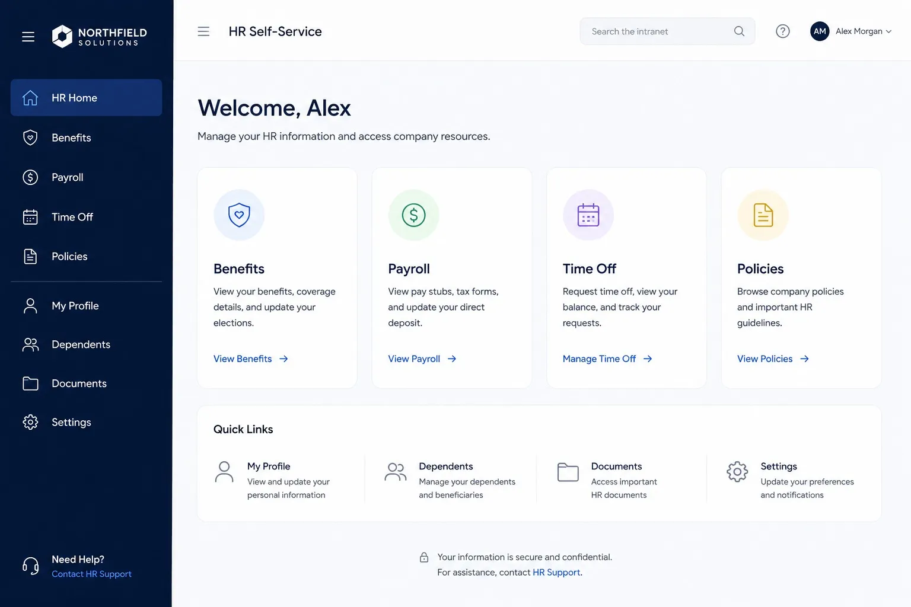Image resolution: width=911 pixels, height=607 pixels.
Task: Click the lock icon in the footer
Action: (424, 557)
